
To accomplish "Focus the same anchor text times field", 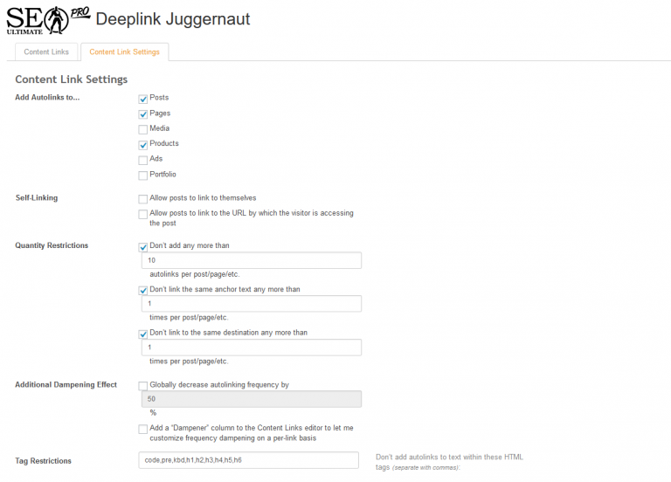I will click(250, 304).
